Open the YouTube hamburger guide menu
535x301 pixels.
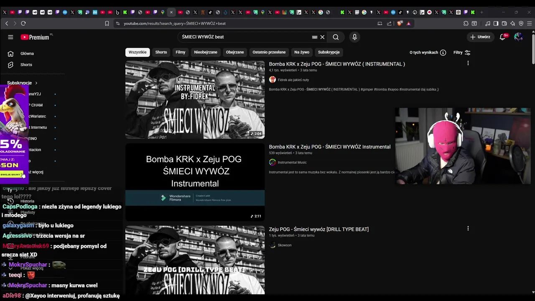[x=10, y=37]
